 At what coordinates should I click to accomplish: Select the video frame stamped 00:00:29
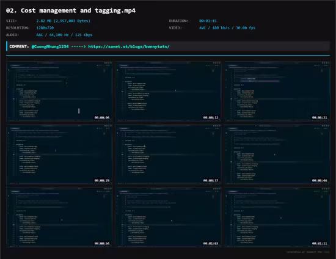(x=59, y=155)
